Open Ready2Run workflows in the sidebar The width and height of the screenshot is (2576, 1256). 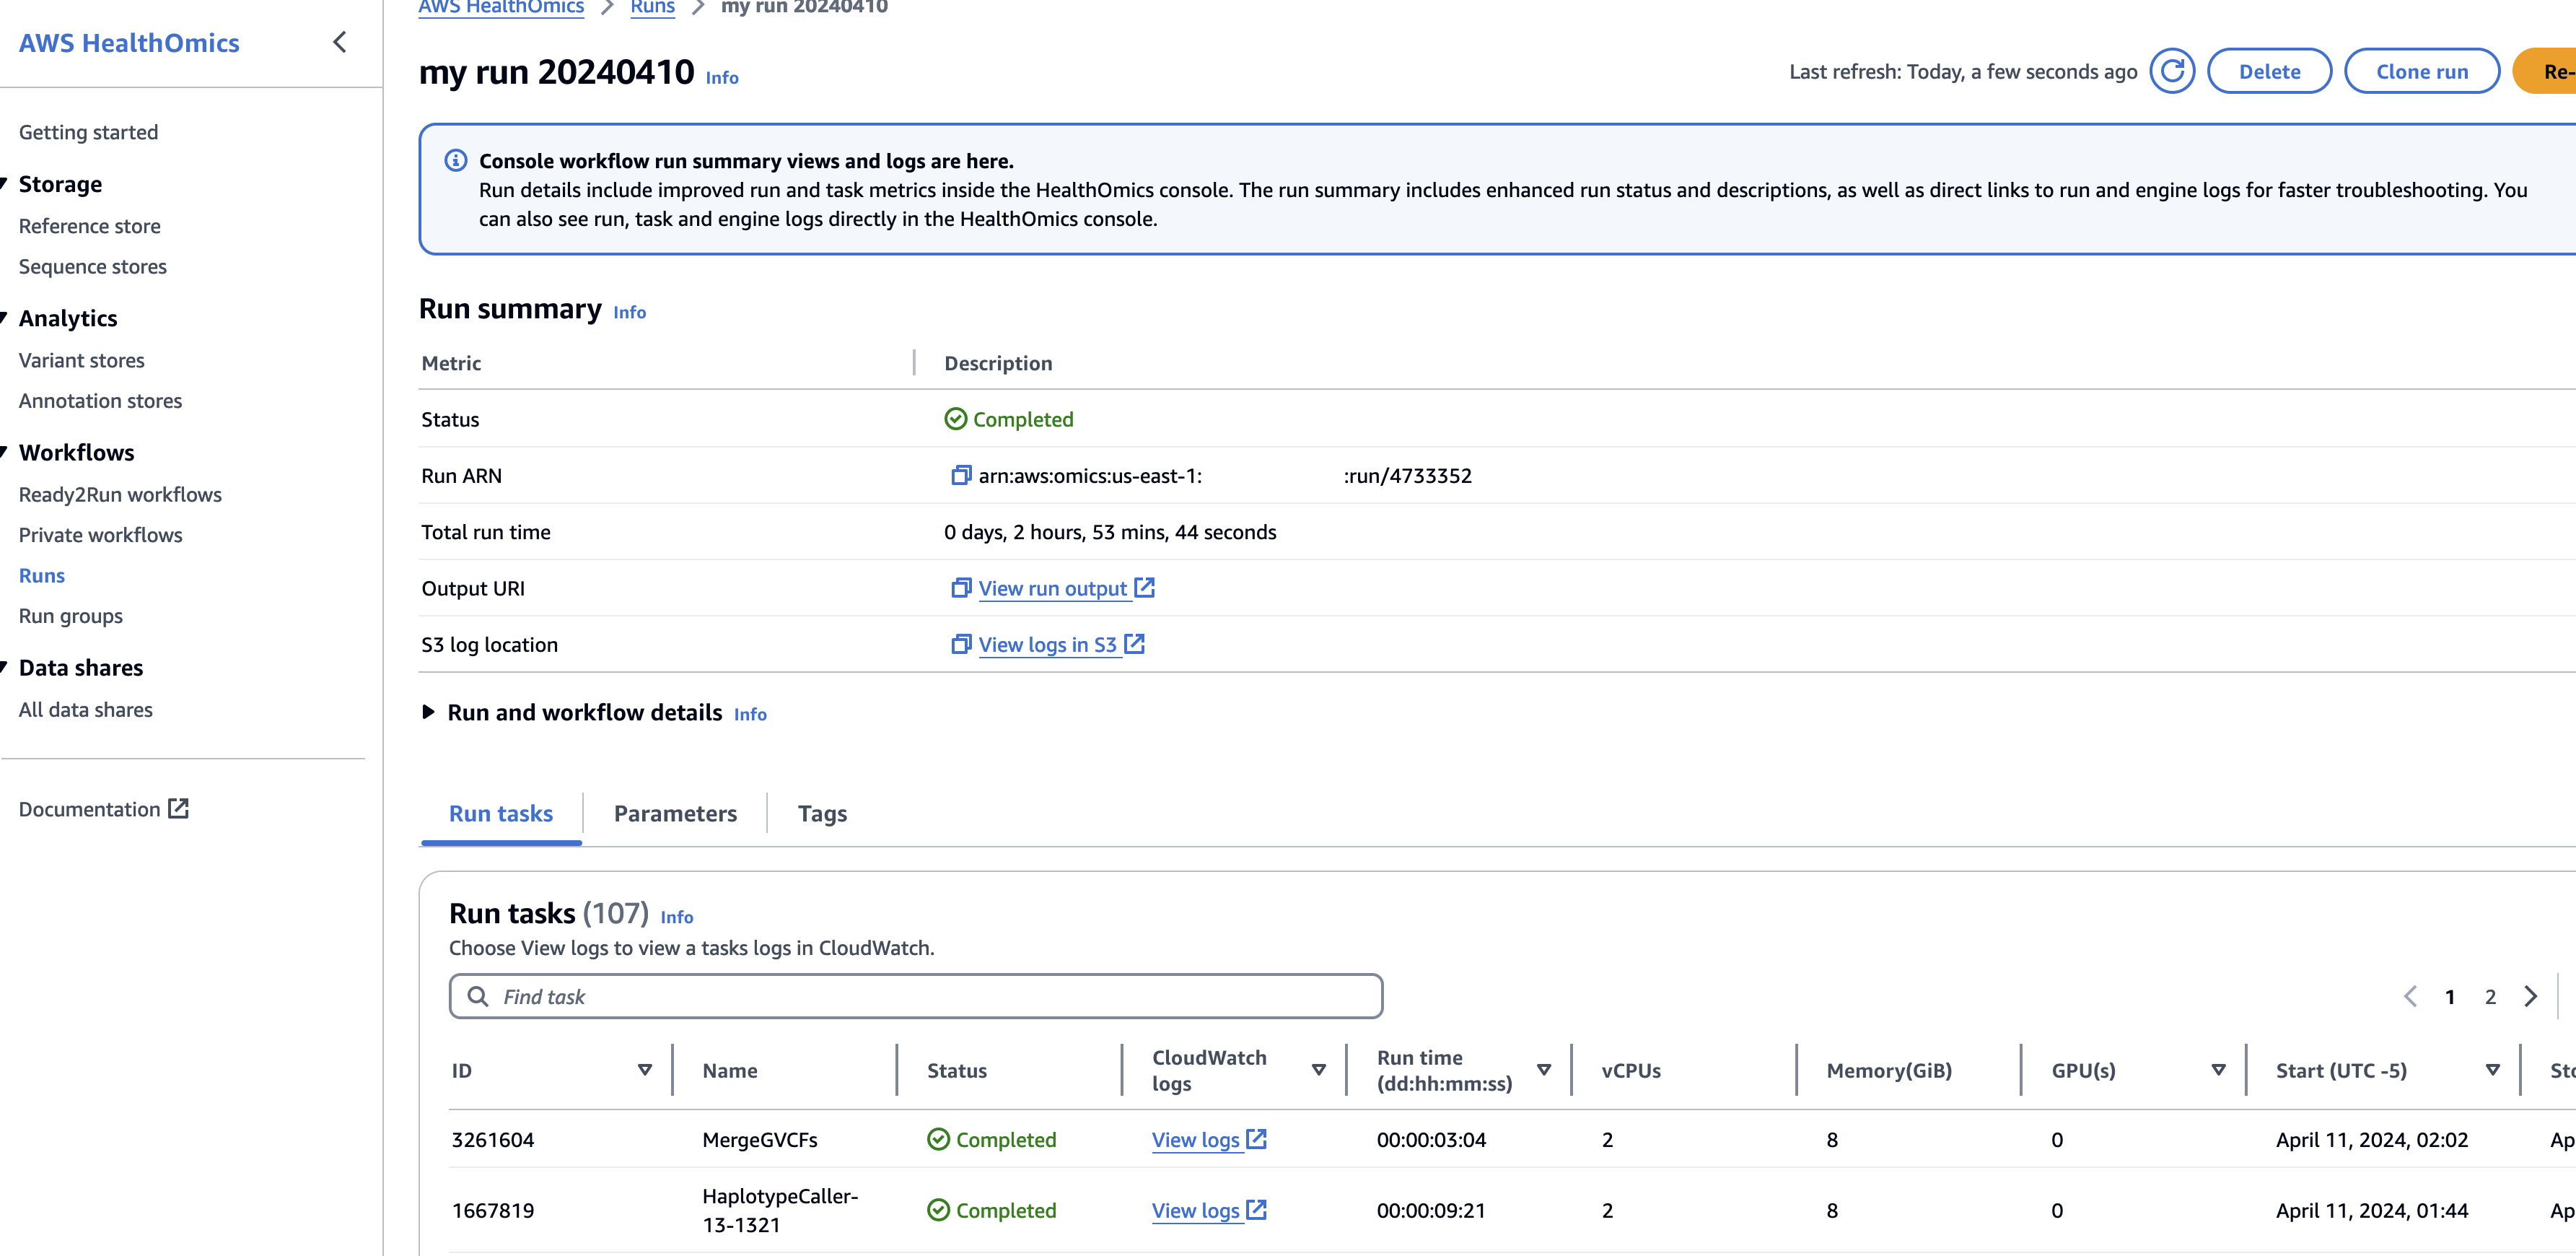[x=120, y=494]
